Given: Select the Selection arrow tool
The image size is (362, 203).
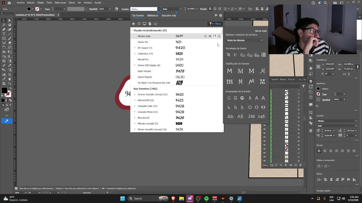Looking at the screenshot, I should tap(4, 20).
